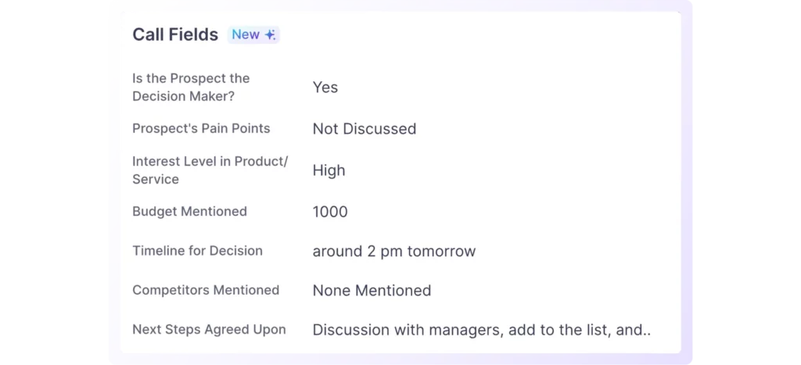
Task: Click the sparkle icon beside New
Action: [x=270, y=35]
